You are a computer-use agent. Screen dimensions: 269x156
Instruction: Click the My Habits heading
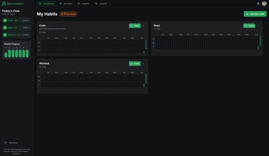click(x=47, y=14)
